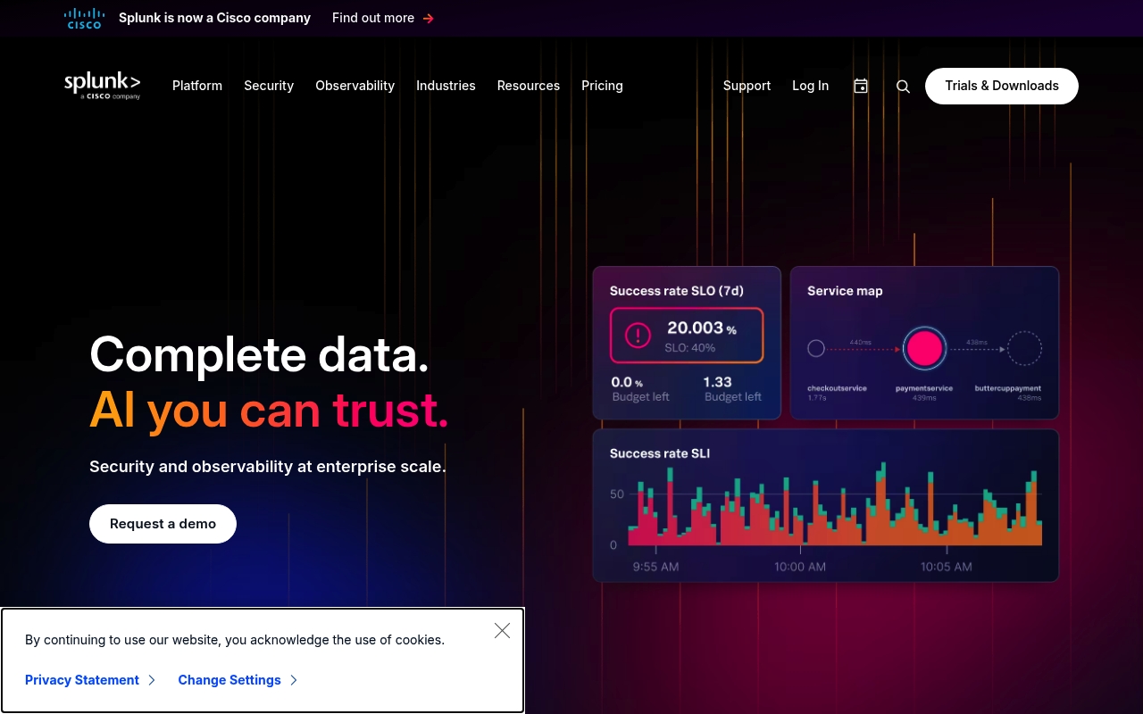Click the Success rate SLI title
The width and height of the screenshot is (1143, 714).
tap(660, 453)
